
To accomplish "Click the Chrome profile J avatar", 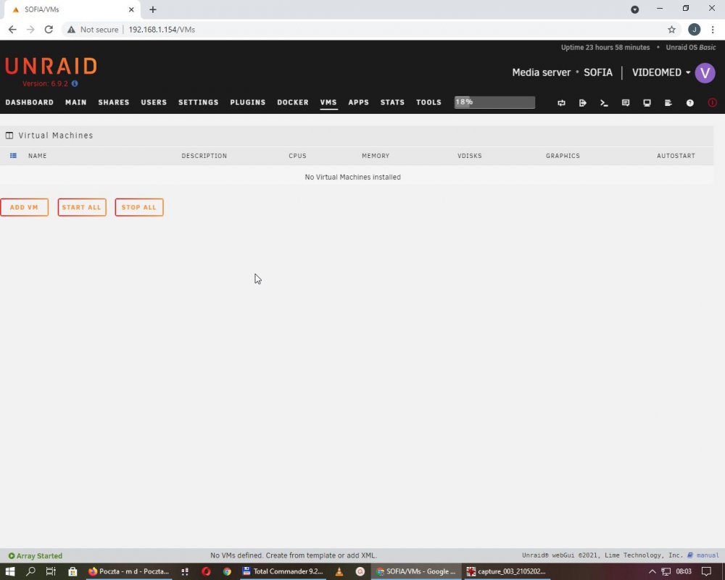I will [x=694, y=30].
